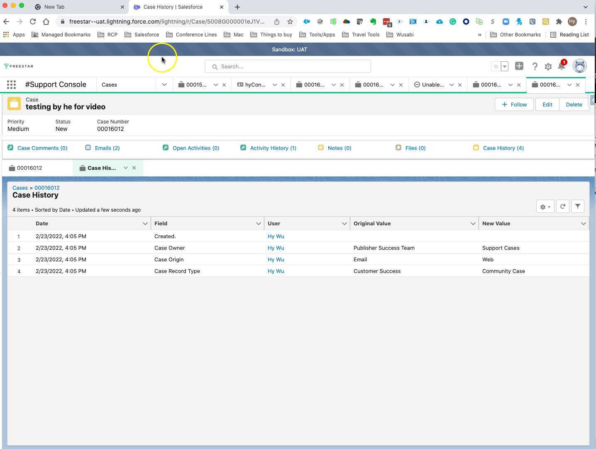Click the Follow button
This screenshot has height=449, width=596.
pos(514,104)
